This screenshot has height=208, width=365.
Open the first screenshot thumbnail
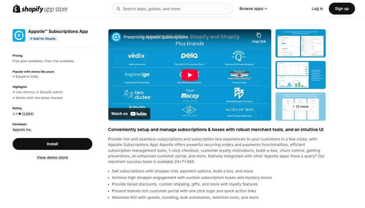(300, 43)
